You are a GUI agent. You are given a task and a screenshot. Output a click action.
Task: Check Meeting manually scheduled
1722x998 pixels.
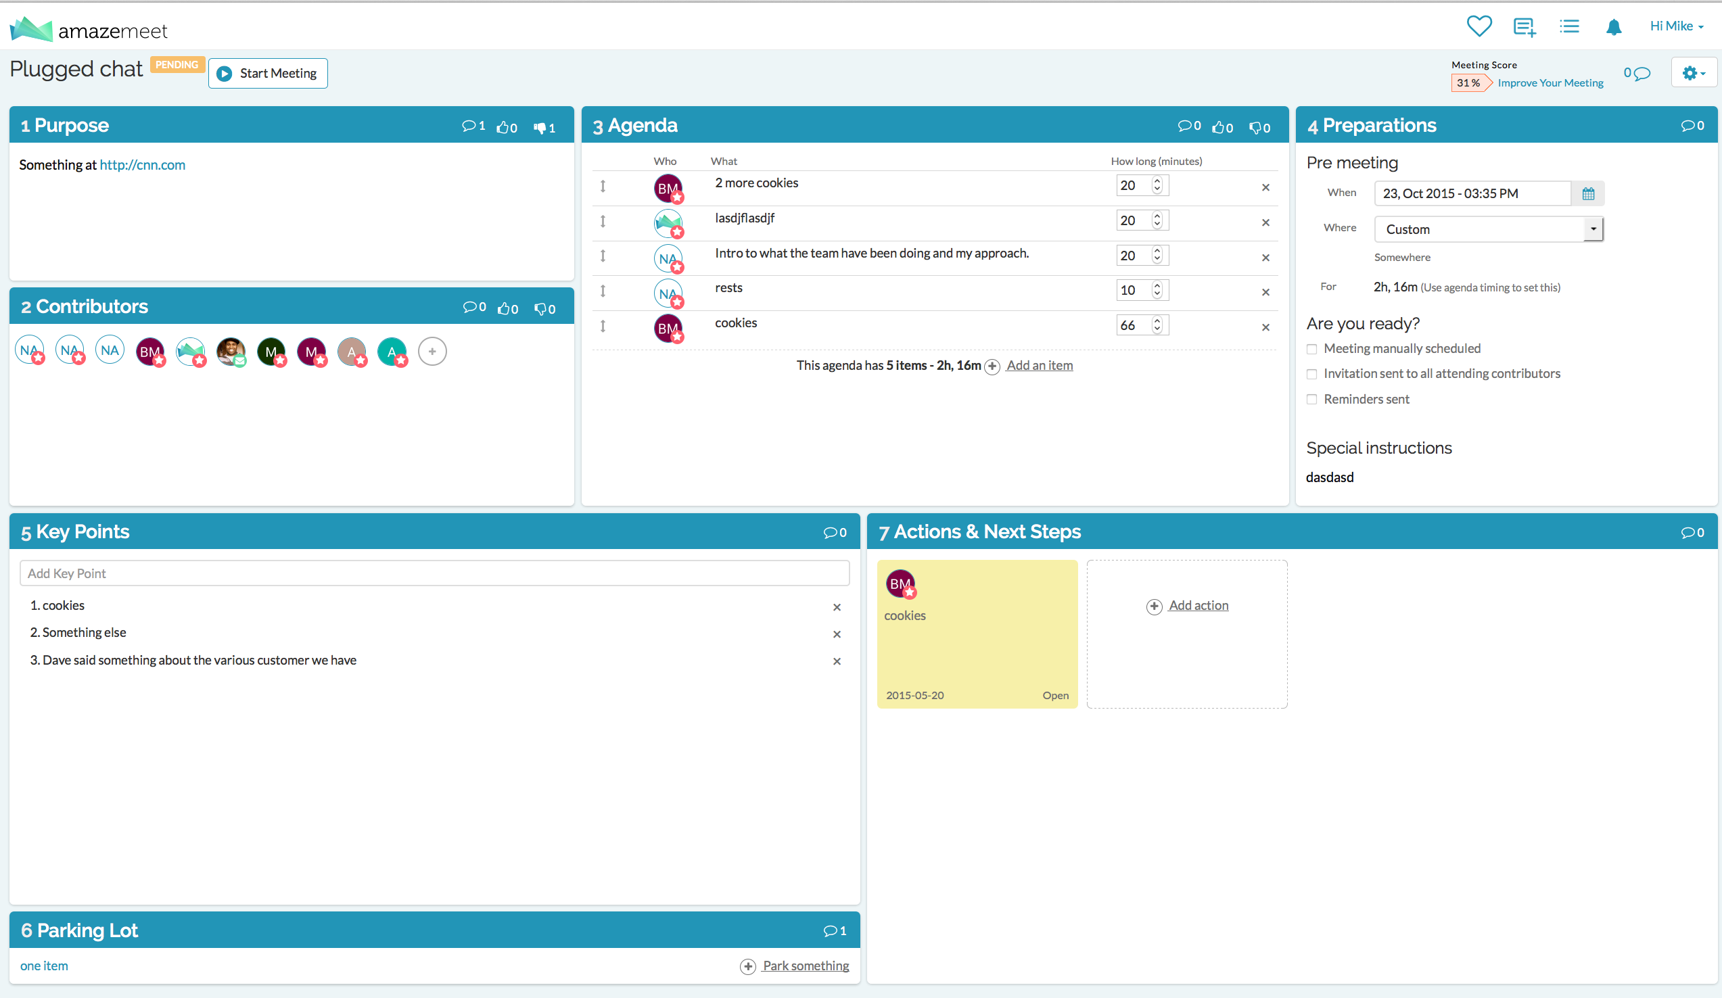pyautogui.click(x=1311, y=349)
